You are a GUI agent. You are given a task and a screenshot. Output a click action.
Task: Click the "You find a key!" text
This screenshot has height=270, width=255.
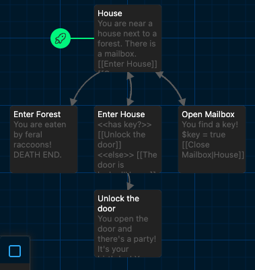210,125
